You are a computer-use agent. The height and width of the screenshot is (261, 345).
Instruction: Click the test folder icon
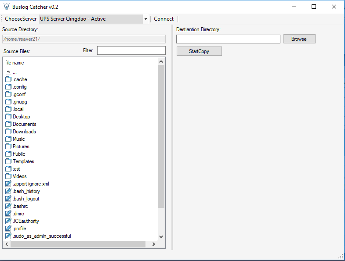pos(8,169)
